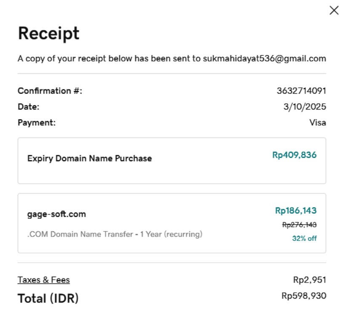Select confirmation number 3632714091
The height and width of the screenshot is (326, 340).
(x=301, y=91)
